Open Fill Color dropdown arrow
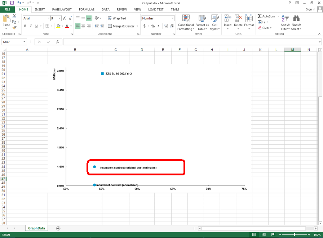The image size is (323, 238). coord(62,26)
